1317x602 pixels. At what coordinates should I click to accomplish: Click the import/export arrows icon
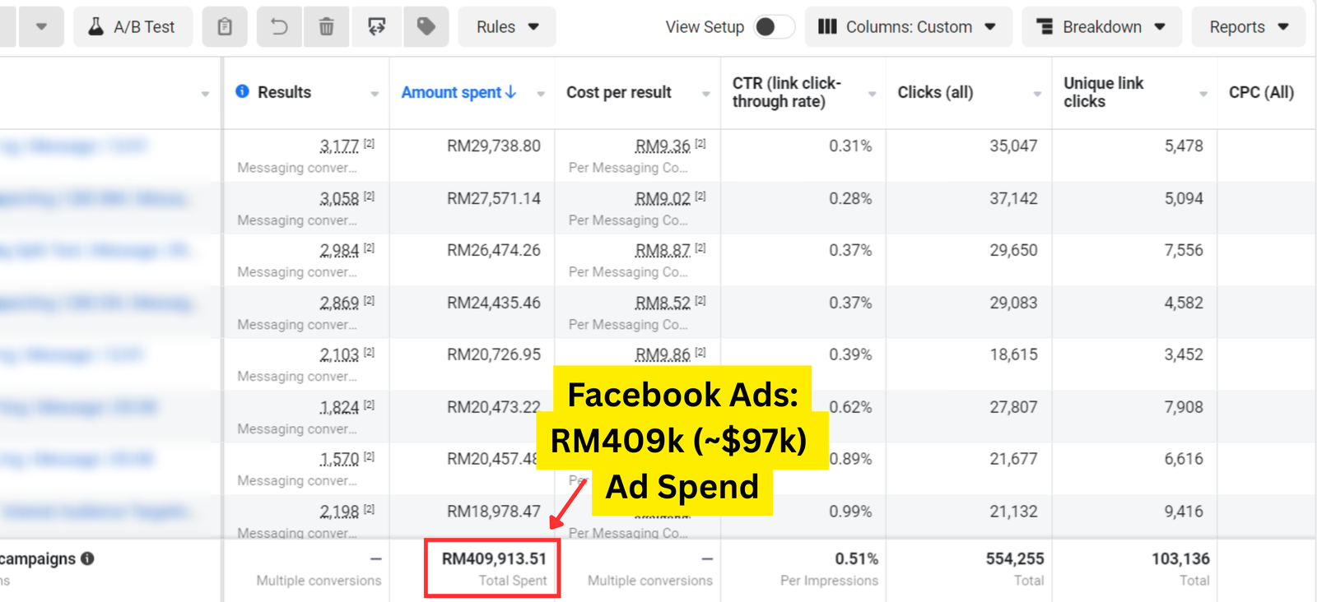377,27
